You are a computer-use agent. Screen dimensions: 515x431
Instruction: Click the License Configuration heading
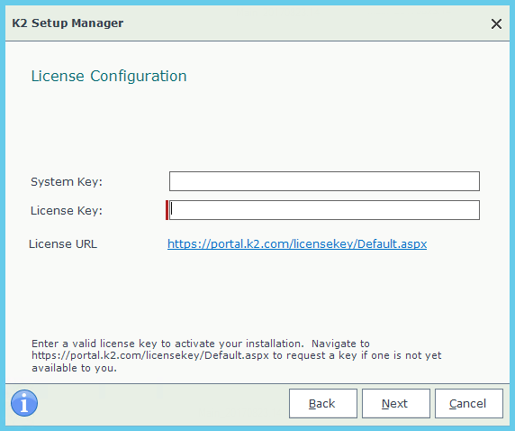[x=109, y=76]
